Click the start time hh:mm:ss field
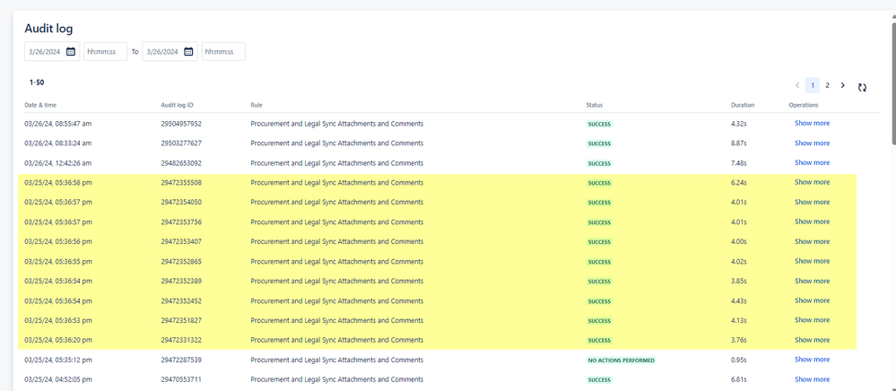The image size is (896, 391). [x=105, y=51]
